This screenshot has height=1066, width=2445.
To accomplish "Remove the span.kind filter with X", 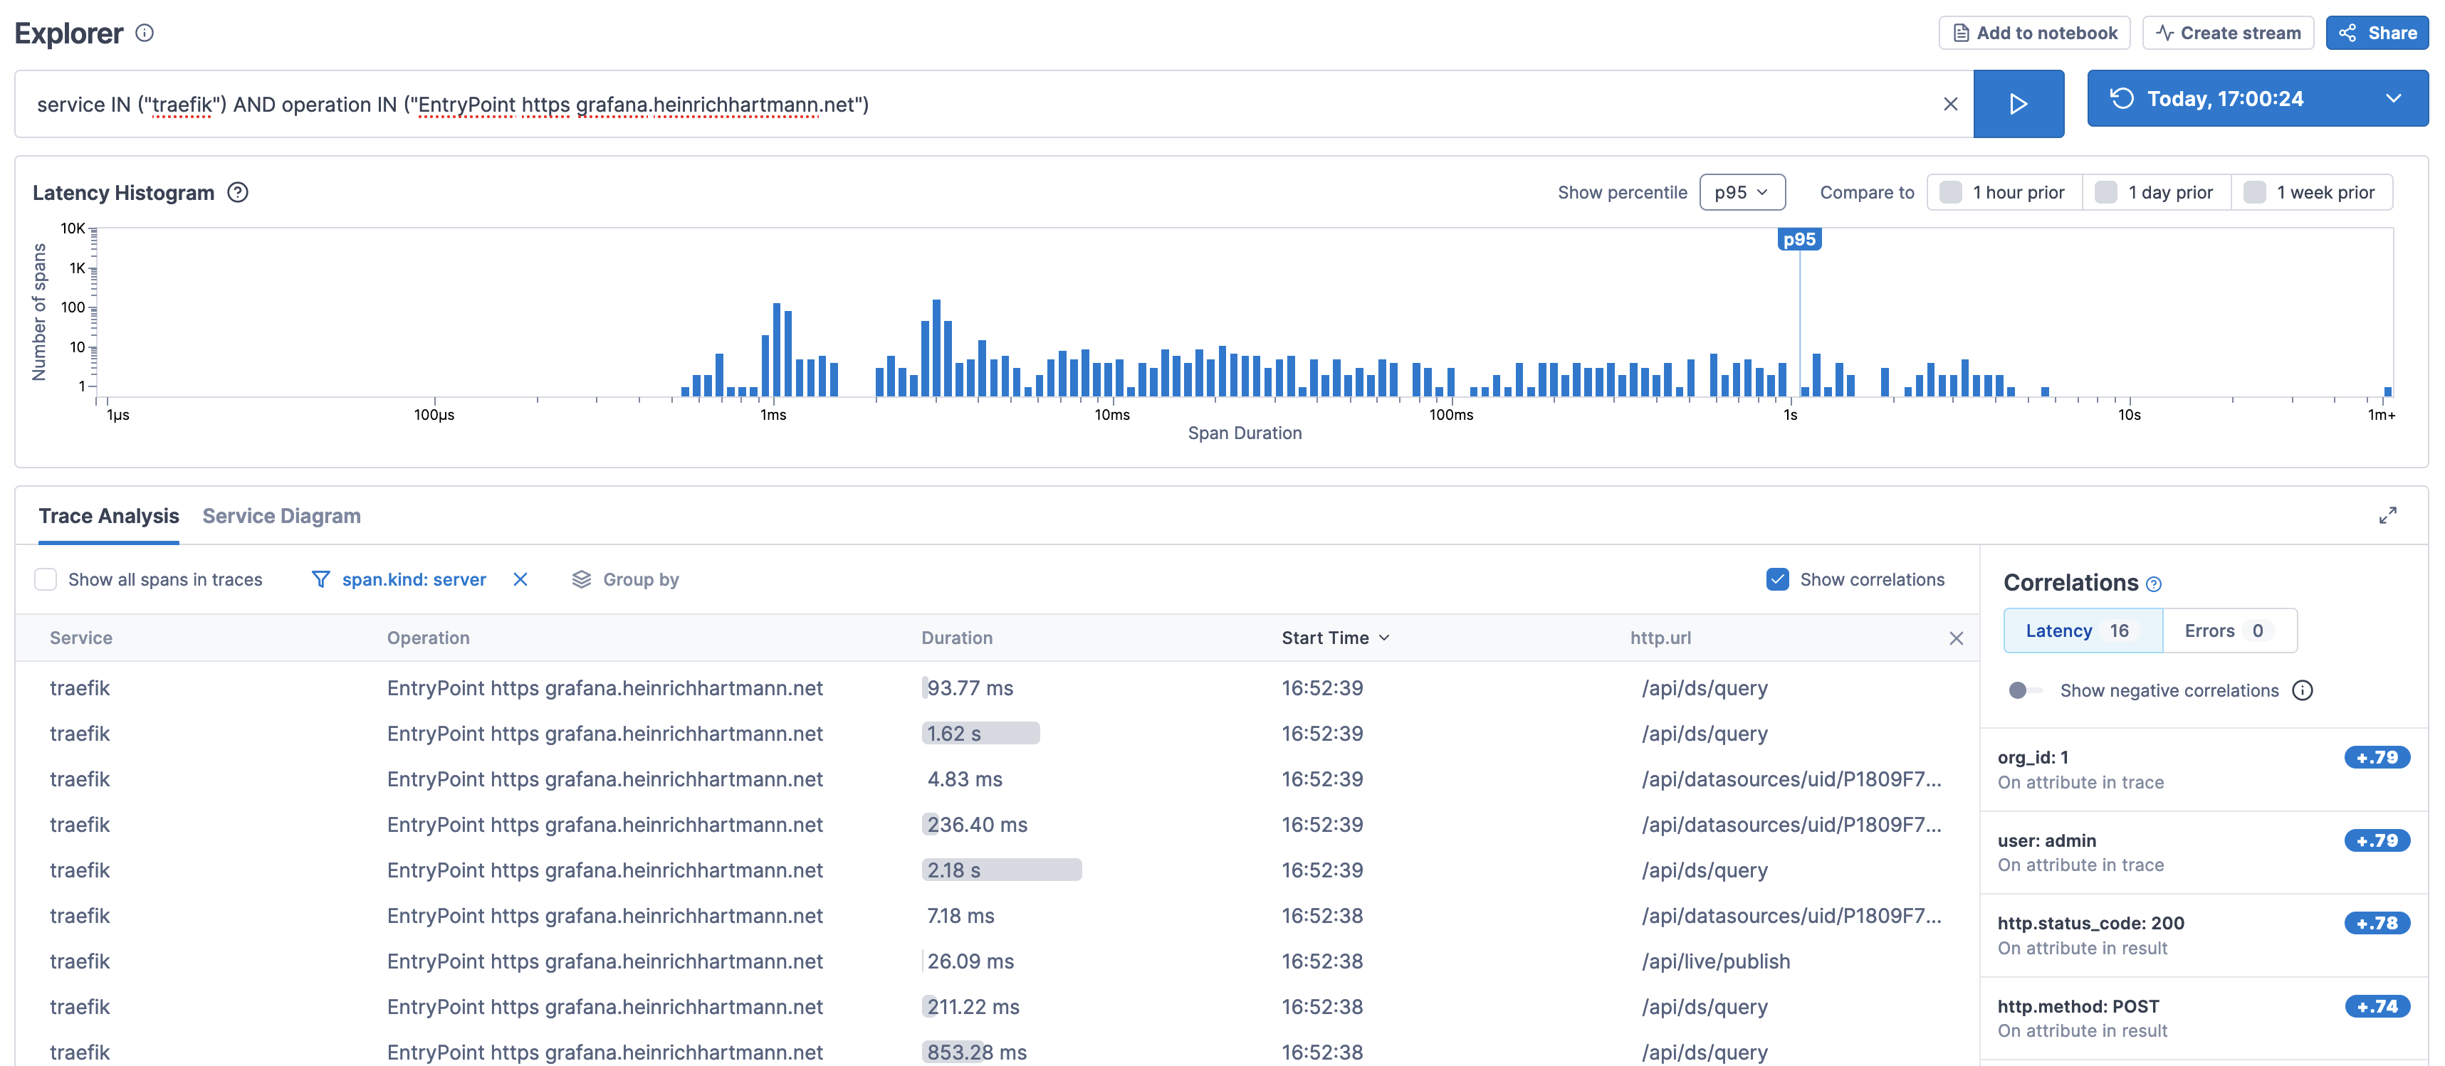I will pyautogui.click(x=520, y=579).
